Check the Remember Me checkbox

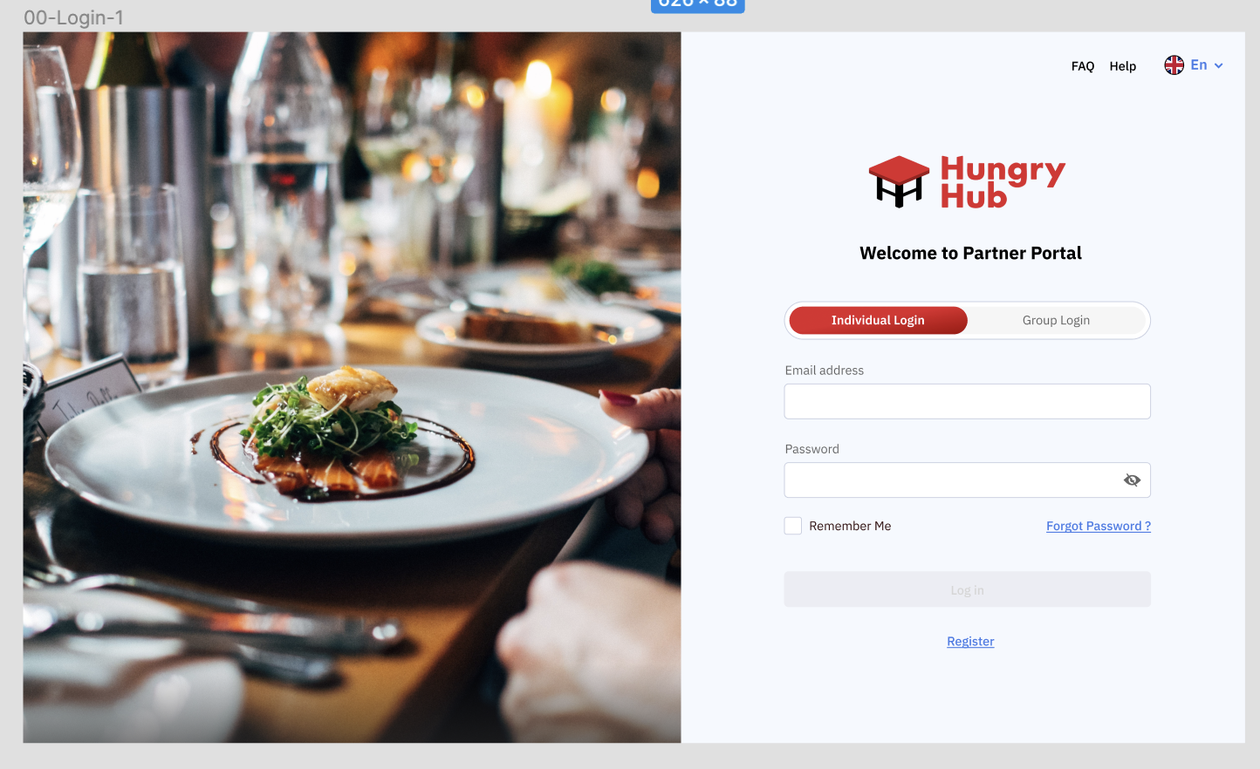point(793,526)
